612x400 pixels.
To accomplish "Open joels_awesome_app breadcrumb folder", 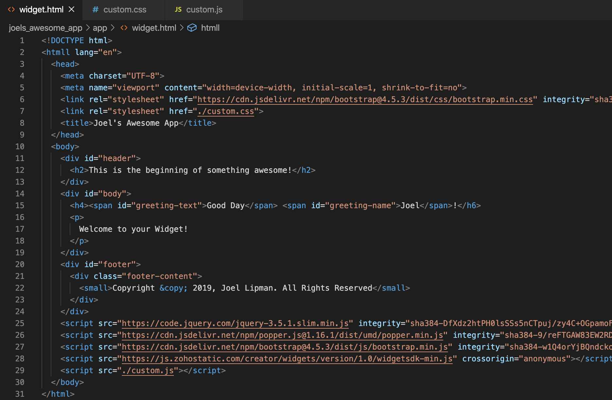I will tap(45, 28).
